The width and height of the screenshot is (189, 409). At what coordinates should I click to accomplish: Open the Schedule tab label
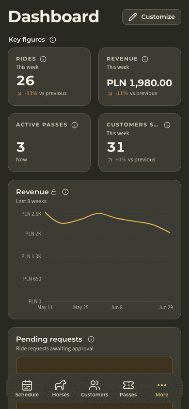pos(27,394)
